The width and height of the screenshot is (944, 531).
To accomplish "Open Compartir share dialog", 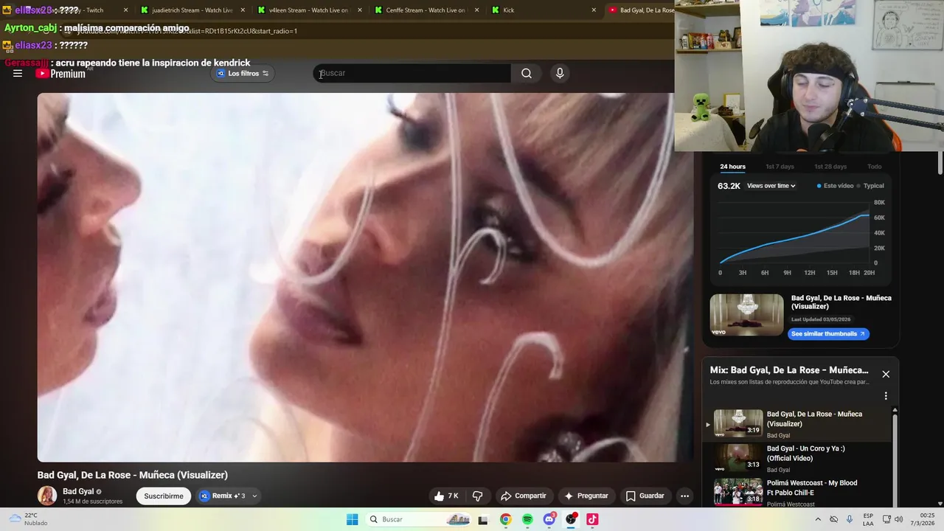I will click(524, 496).
